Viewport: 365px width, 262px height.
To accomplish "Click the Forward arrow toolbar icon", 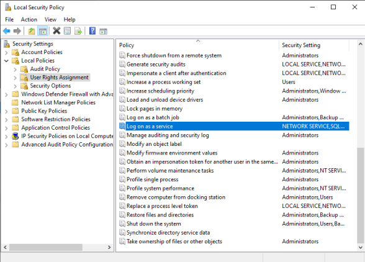I will pyautogui.click(x=17, y=31).
